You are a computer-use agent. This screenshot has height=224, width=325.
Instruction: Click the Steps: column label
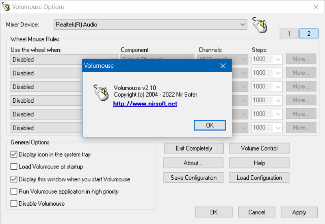259,50
